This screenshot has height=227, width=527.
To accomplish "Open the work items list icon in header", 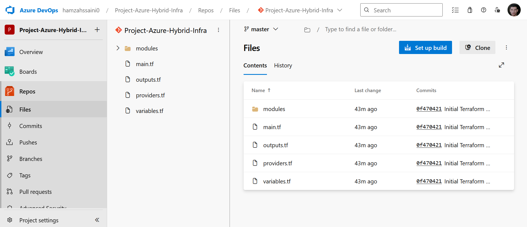I will 455,10.
